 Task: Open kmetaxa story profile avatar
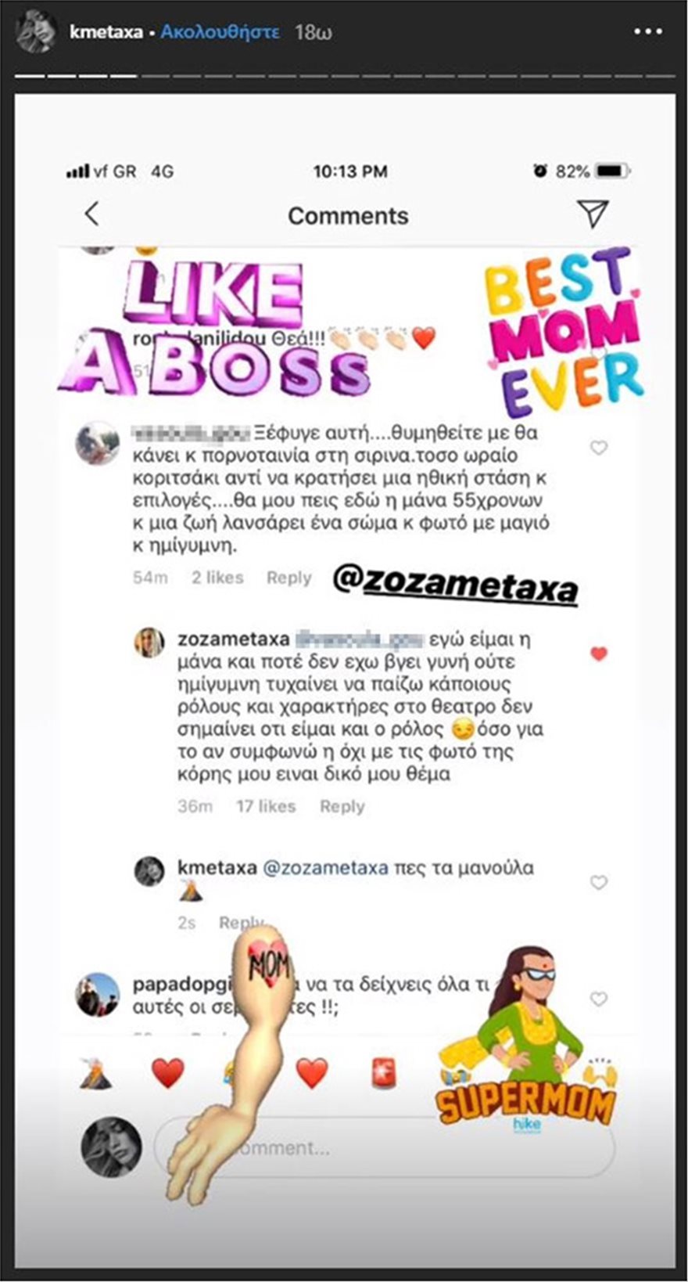[x=35, y=32]
